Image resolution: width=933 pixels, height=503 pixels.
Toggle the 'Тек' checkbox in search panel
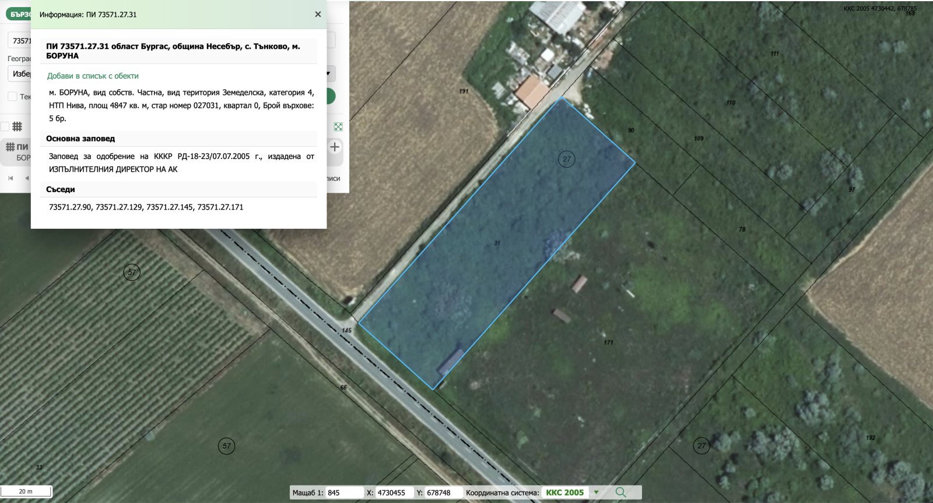point(12,97)
